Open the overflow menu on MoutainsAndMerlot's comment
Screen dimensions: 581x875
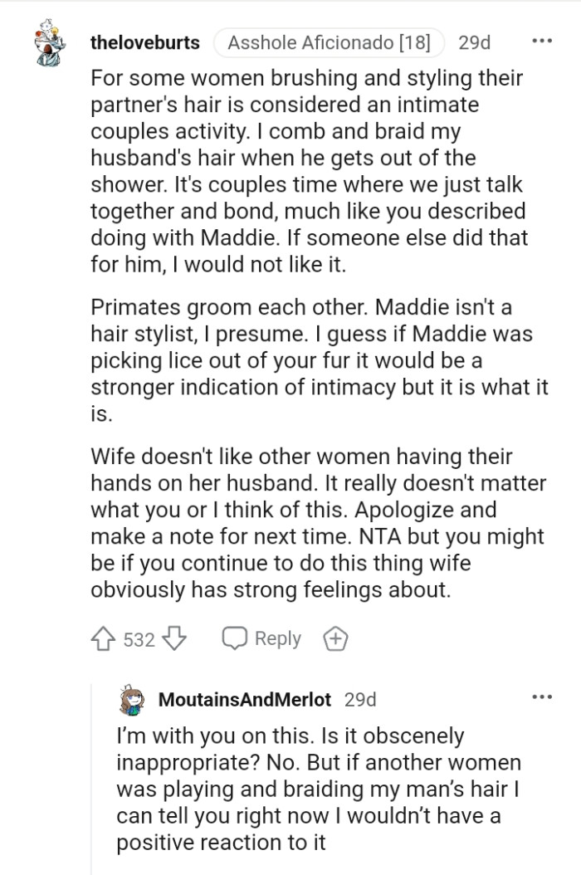tap(540, 697)
